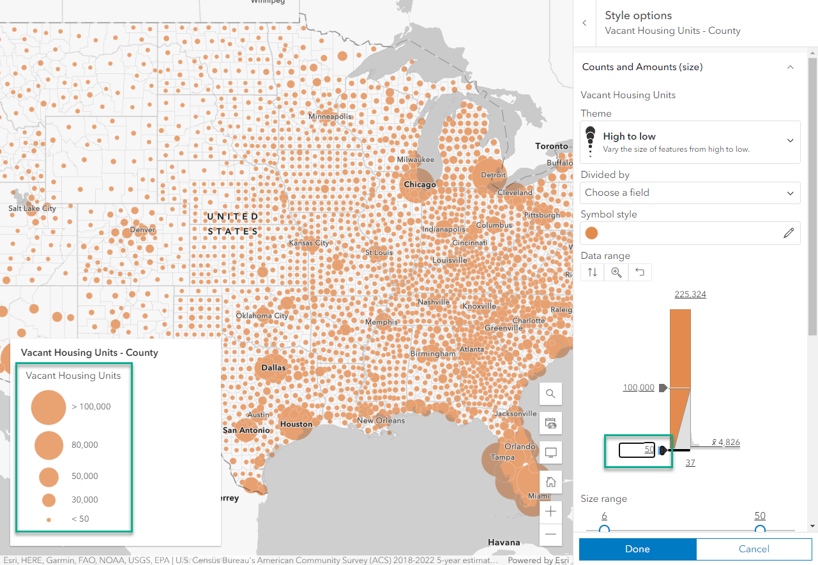Go back from Style options panel

pos(584,23)
